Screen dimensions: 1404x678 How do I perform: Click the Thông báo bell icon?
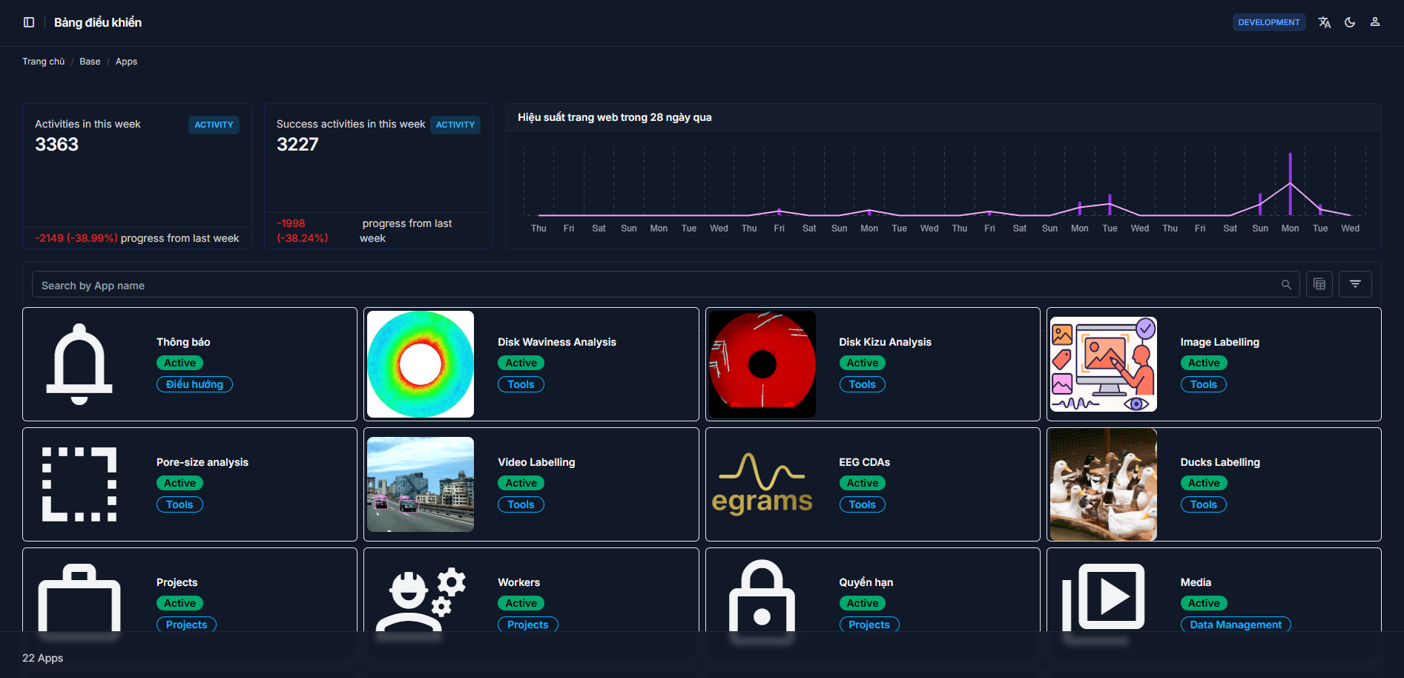tap(79, 364)
